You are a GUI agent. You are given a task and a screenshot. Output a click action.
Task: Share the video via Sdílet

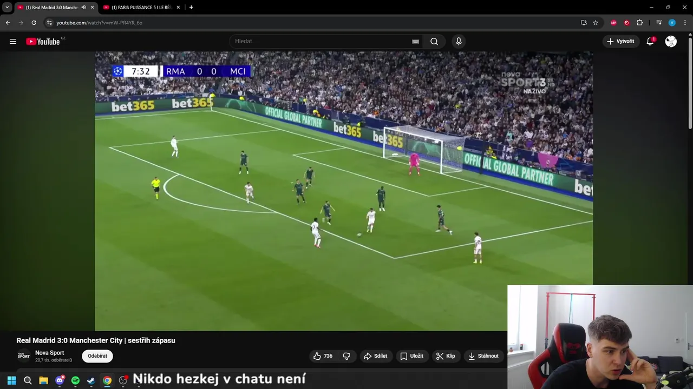point(375,356)
